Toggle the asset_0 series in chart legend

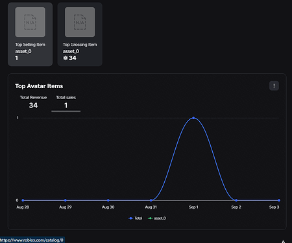(x=157, y=218)
